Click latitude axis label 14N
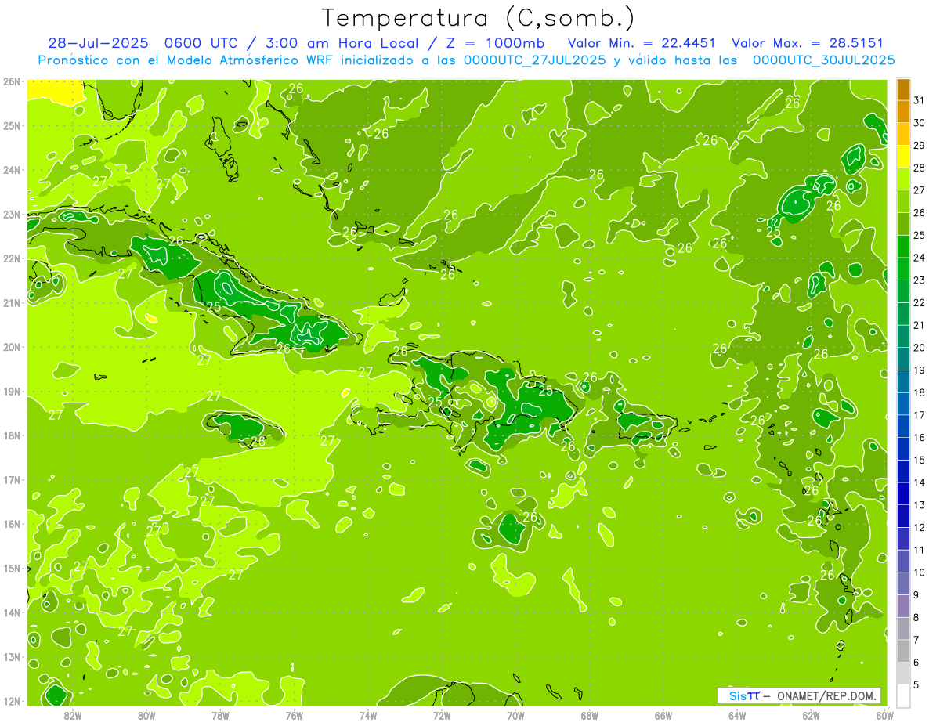Screen dimensions: 940x726 point(13,612)
